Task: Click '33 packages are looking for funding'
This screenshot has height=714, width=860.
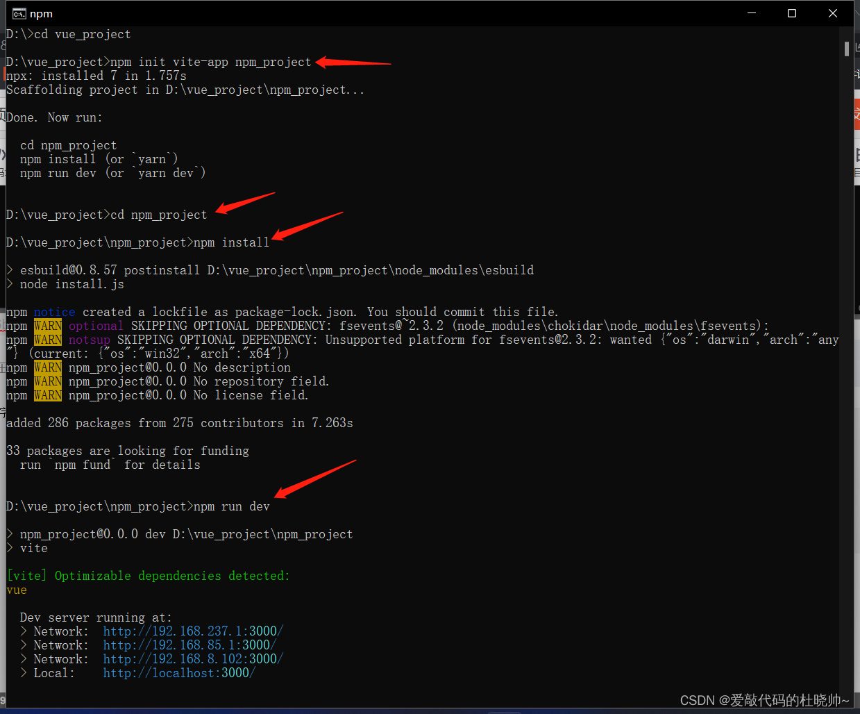Action: tap(128, 451)
